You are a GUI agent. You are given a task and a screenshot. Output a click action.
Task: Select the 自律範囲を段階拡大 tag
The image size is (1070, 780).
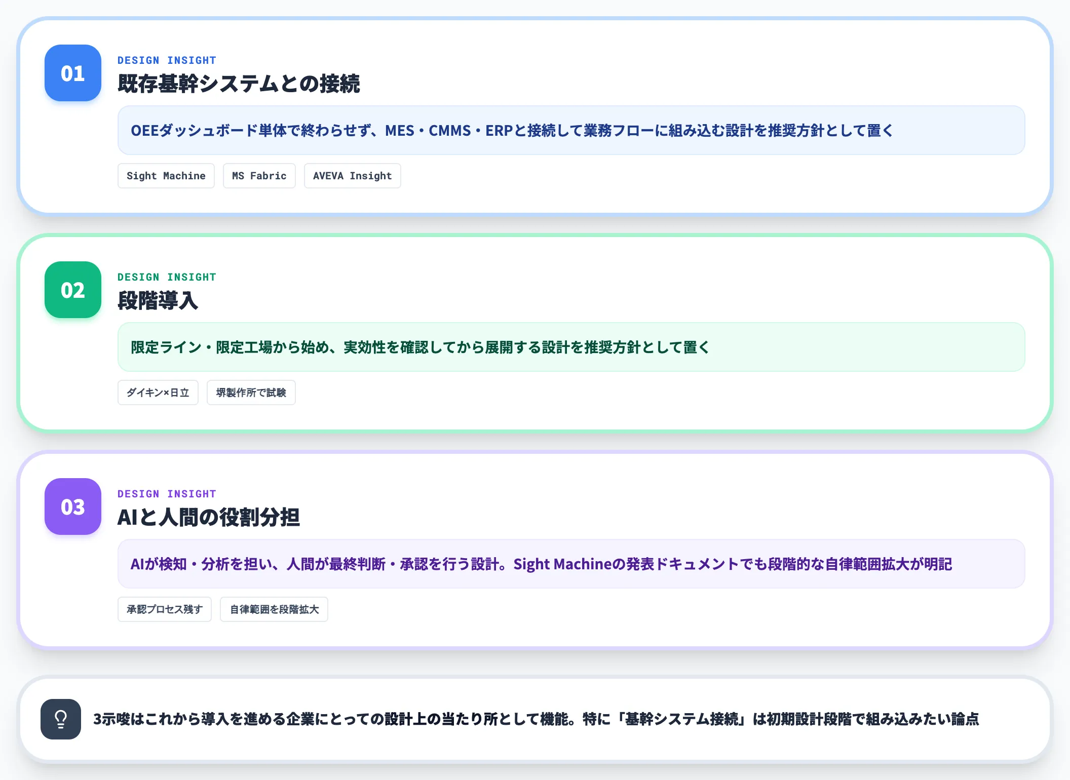[x=274, y=609]
